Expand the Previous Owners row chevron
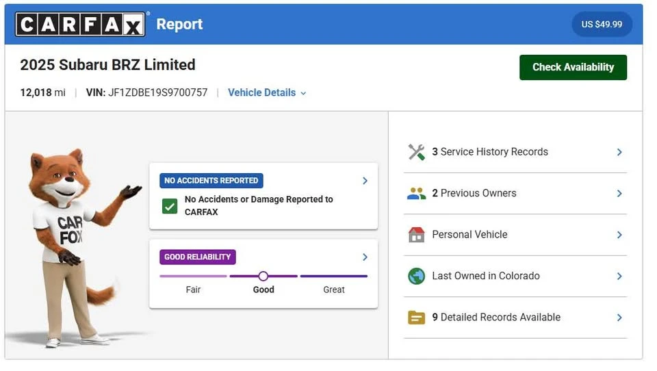The height and width of the screenshot is (371, 657). pos(619,194)
